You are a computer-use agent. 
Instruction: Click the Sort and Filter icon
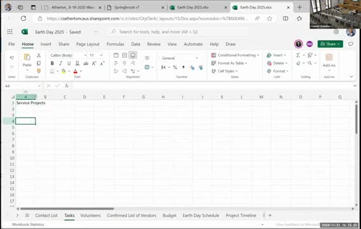310,55
